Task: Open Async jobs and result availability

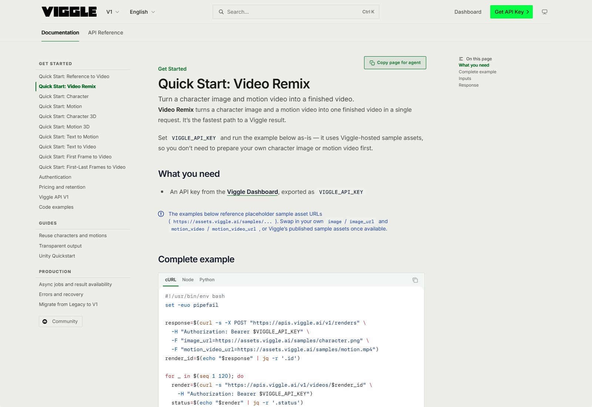Action: coord(75,284)
